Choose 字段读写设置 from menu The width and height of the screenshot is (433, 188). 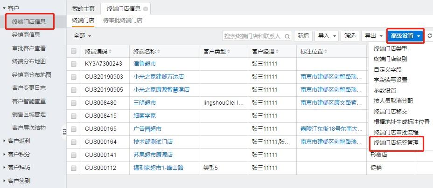(390, 80)
